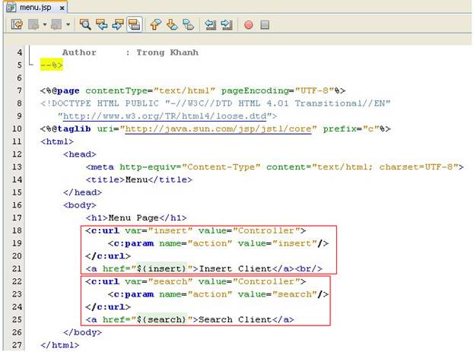474x352 pixels.
Task: Click Find Previous Occurrence icon
Action: [102, 24]
